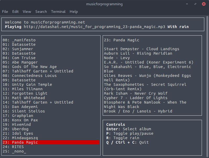
Task: Select '08: Connectedness Locus' row
Action: click(51, 76)
